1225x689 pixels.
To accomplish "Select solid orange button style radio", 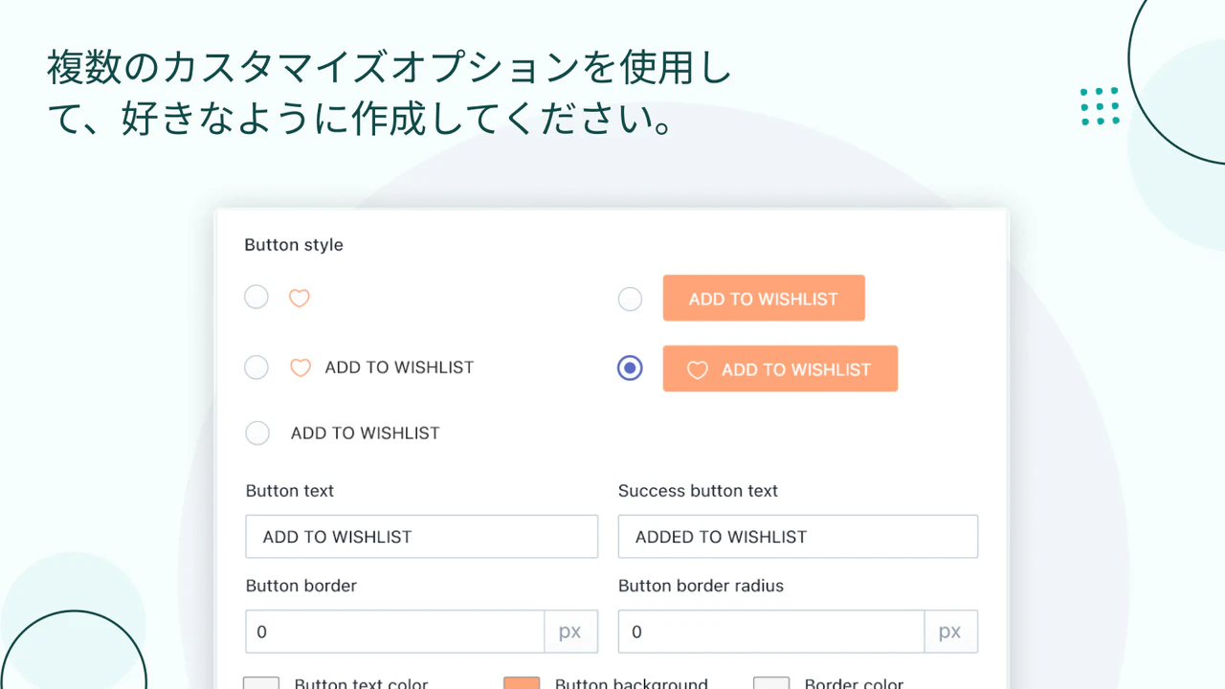I will pyautogui.click(x=630, y=300).
